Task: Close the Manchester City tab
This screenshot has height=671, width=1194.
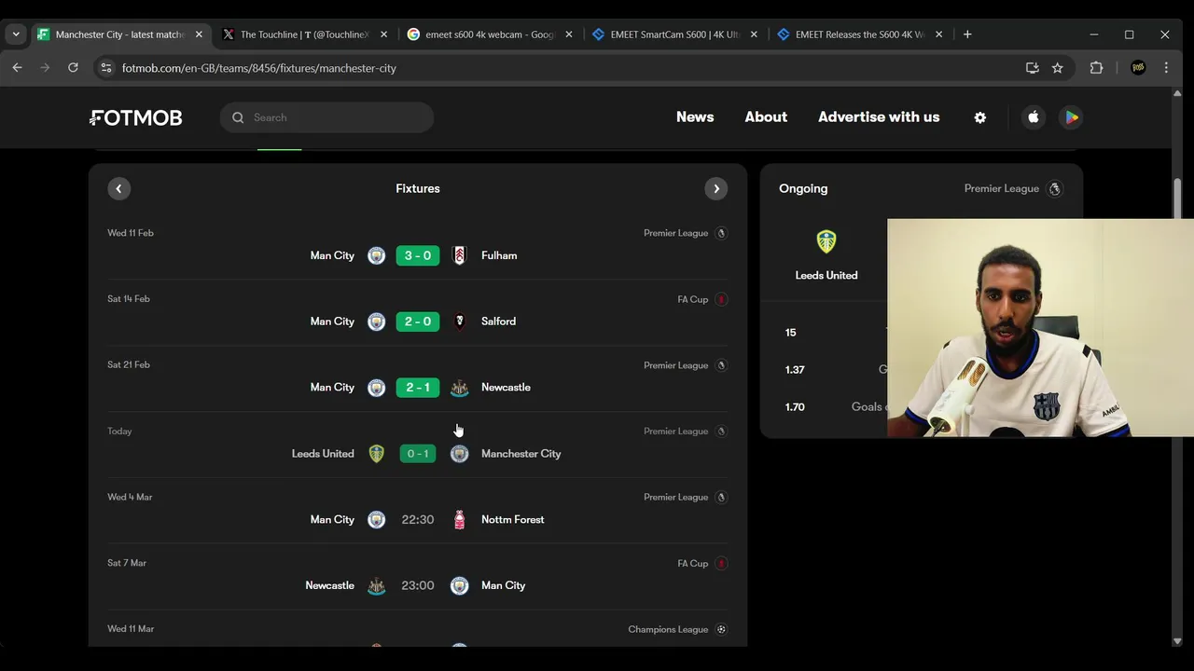Action: [x=199, y=34]
